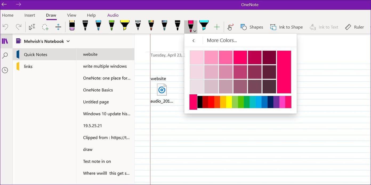Viewport: 371px width, 185px height.
Task: Activate the Lasso Select tool
Action: pyautogui.click(x=45, y=27)
